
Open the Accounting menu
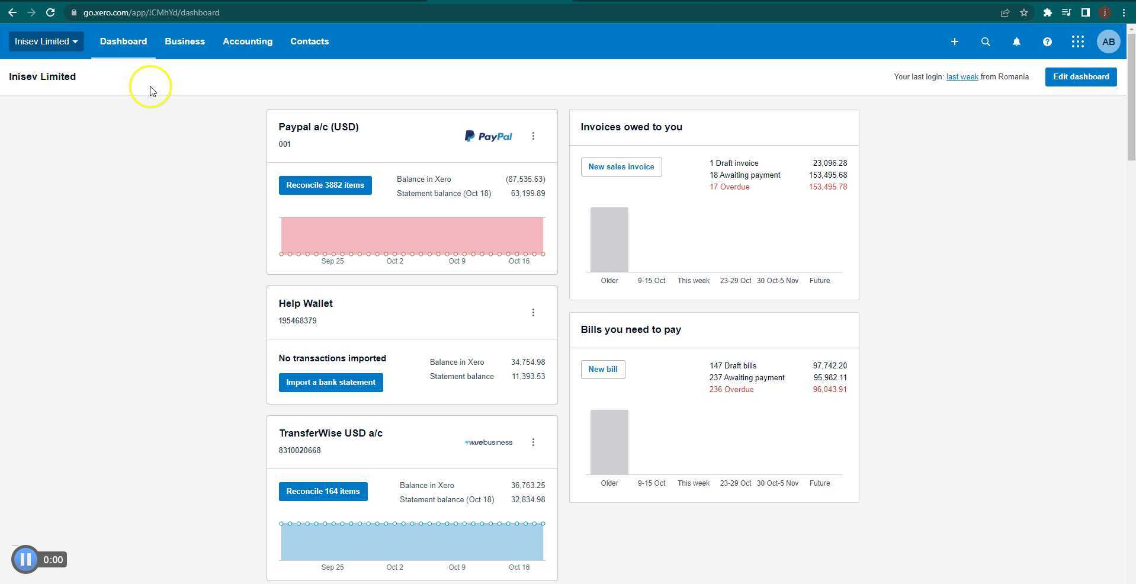click(x=248, y=41)
